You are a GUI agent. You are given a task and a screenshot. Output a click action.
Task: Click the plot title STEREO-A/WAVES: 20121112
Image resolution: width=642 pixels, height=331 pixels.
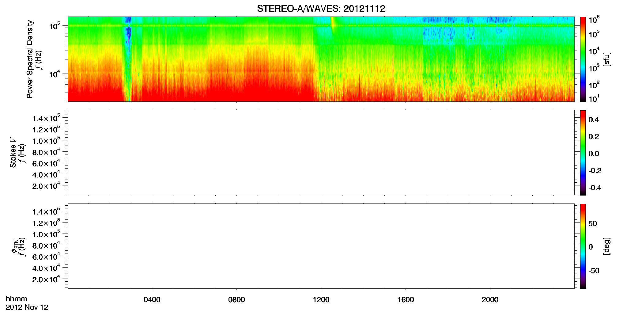[x=321, y=9]
